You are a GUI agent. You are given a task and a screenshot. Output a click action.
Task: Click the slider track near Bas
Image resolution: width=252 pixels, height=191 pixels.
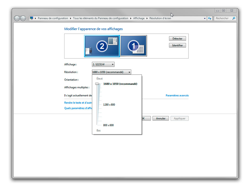click(x=97, y=123)
